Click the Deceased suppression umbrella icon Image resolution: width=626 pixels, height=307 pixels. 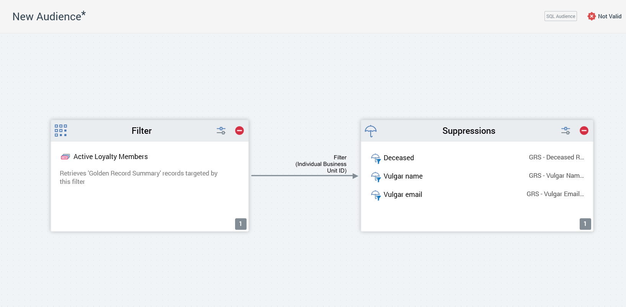(x=376, y=158)
